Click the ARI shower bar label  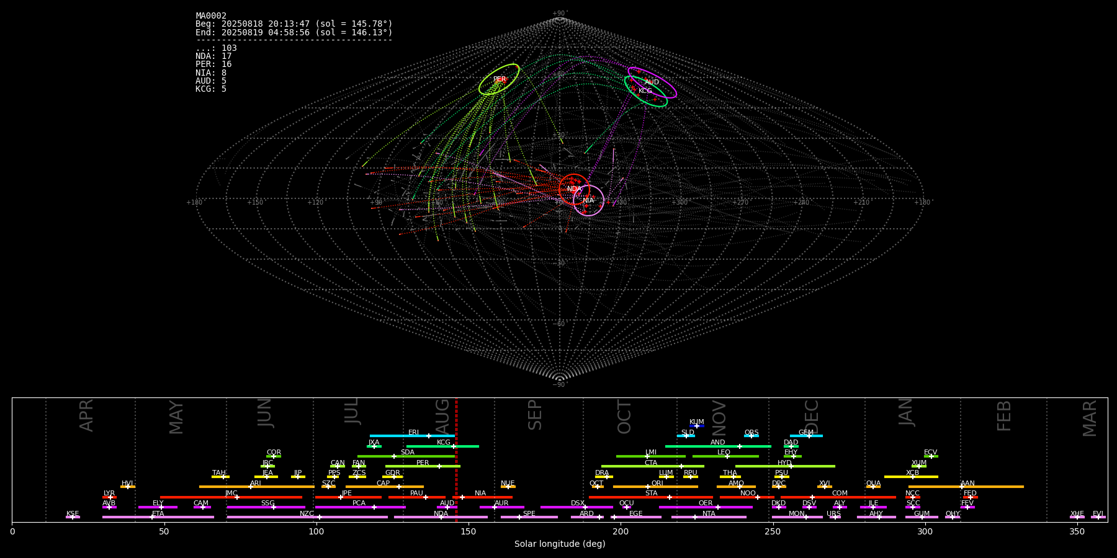click(x=256, y=484)
